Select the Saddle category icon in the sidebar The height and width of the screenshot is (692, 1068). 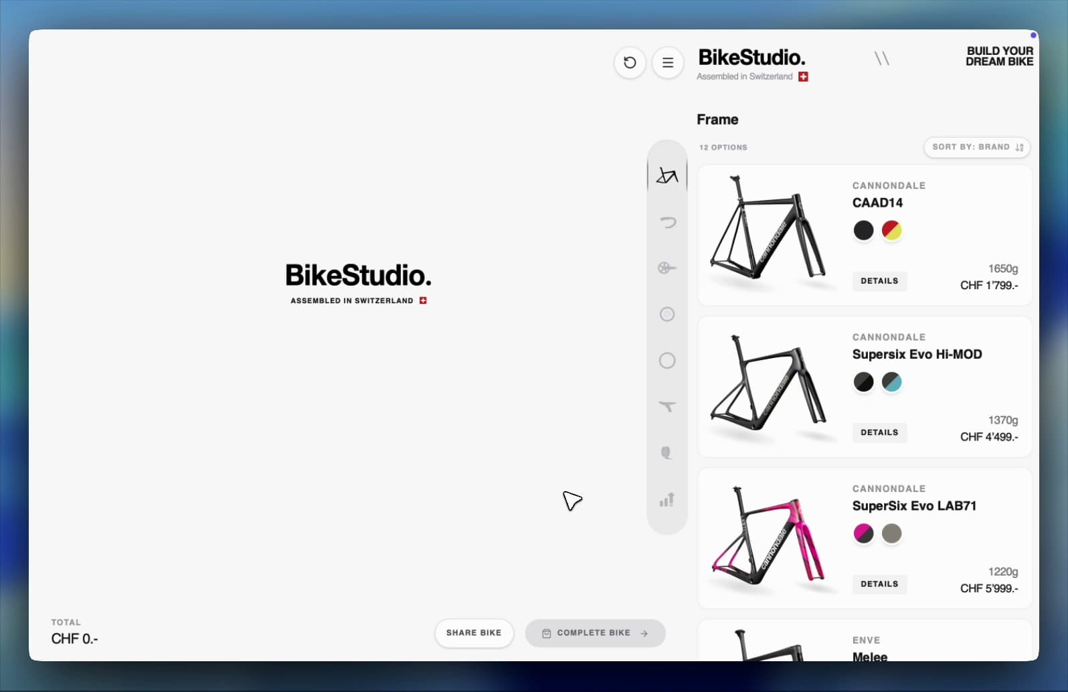[x=667, y=407]
